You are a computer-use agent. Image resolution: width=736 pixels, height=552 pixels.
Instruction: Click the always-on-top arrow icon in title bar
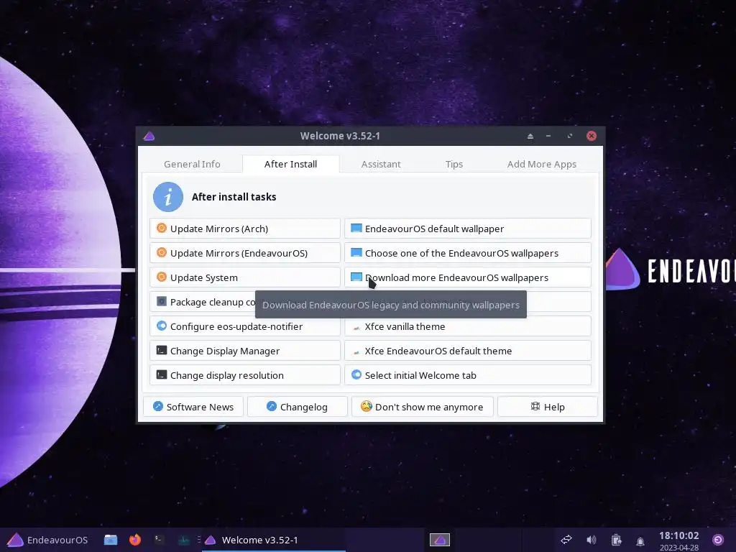click(x=530, y=136)
